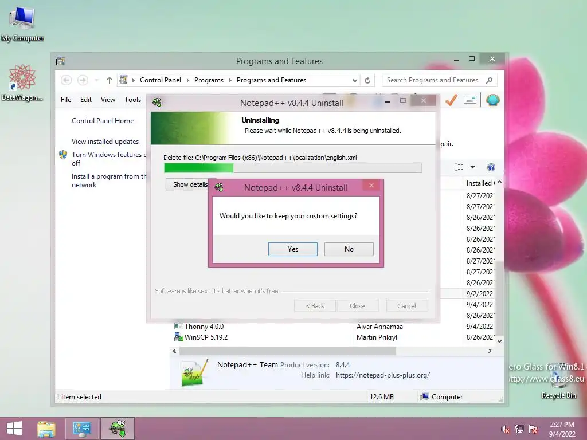587x440 pixels.
Task: Click the Notepad++ chameleon icon in uninstaller title
Action: click(x=157, y=103)
